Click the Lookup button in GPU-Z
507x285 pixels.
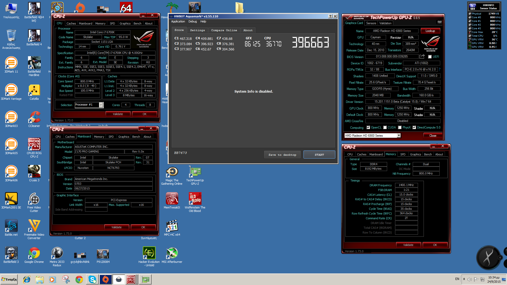tap(430, 31)
